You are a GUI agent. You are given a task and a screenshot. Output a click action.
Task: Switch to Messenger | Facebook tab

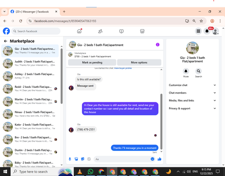pos(32,12)
